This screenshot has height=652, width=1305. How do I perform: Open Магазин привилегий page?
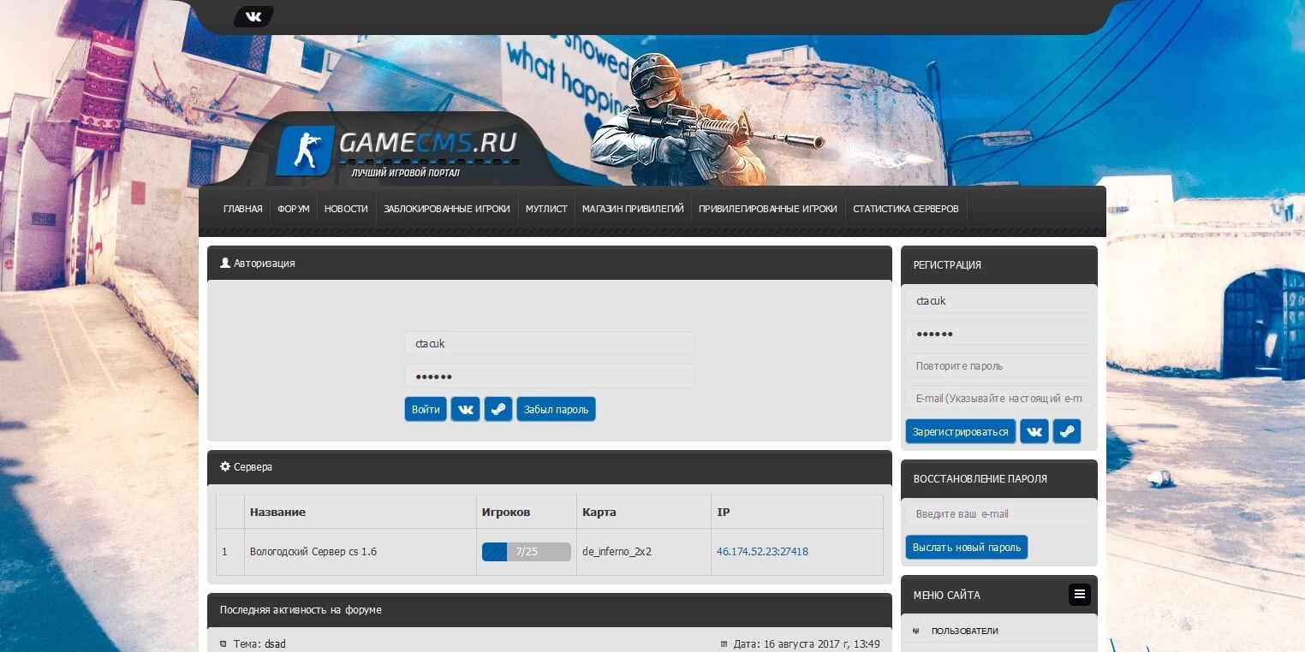633,209
